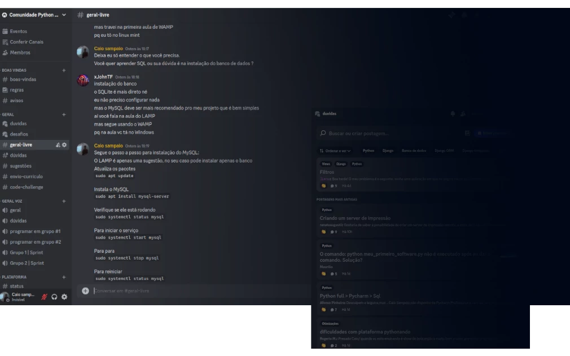This screenshot has height=356, width=570.
Task: Collapse the PLATAFORMA category
Action: (15, 277)
